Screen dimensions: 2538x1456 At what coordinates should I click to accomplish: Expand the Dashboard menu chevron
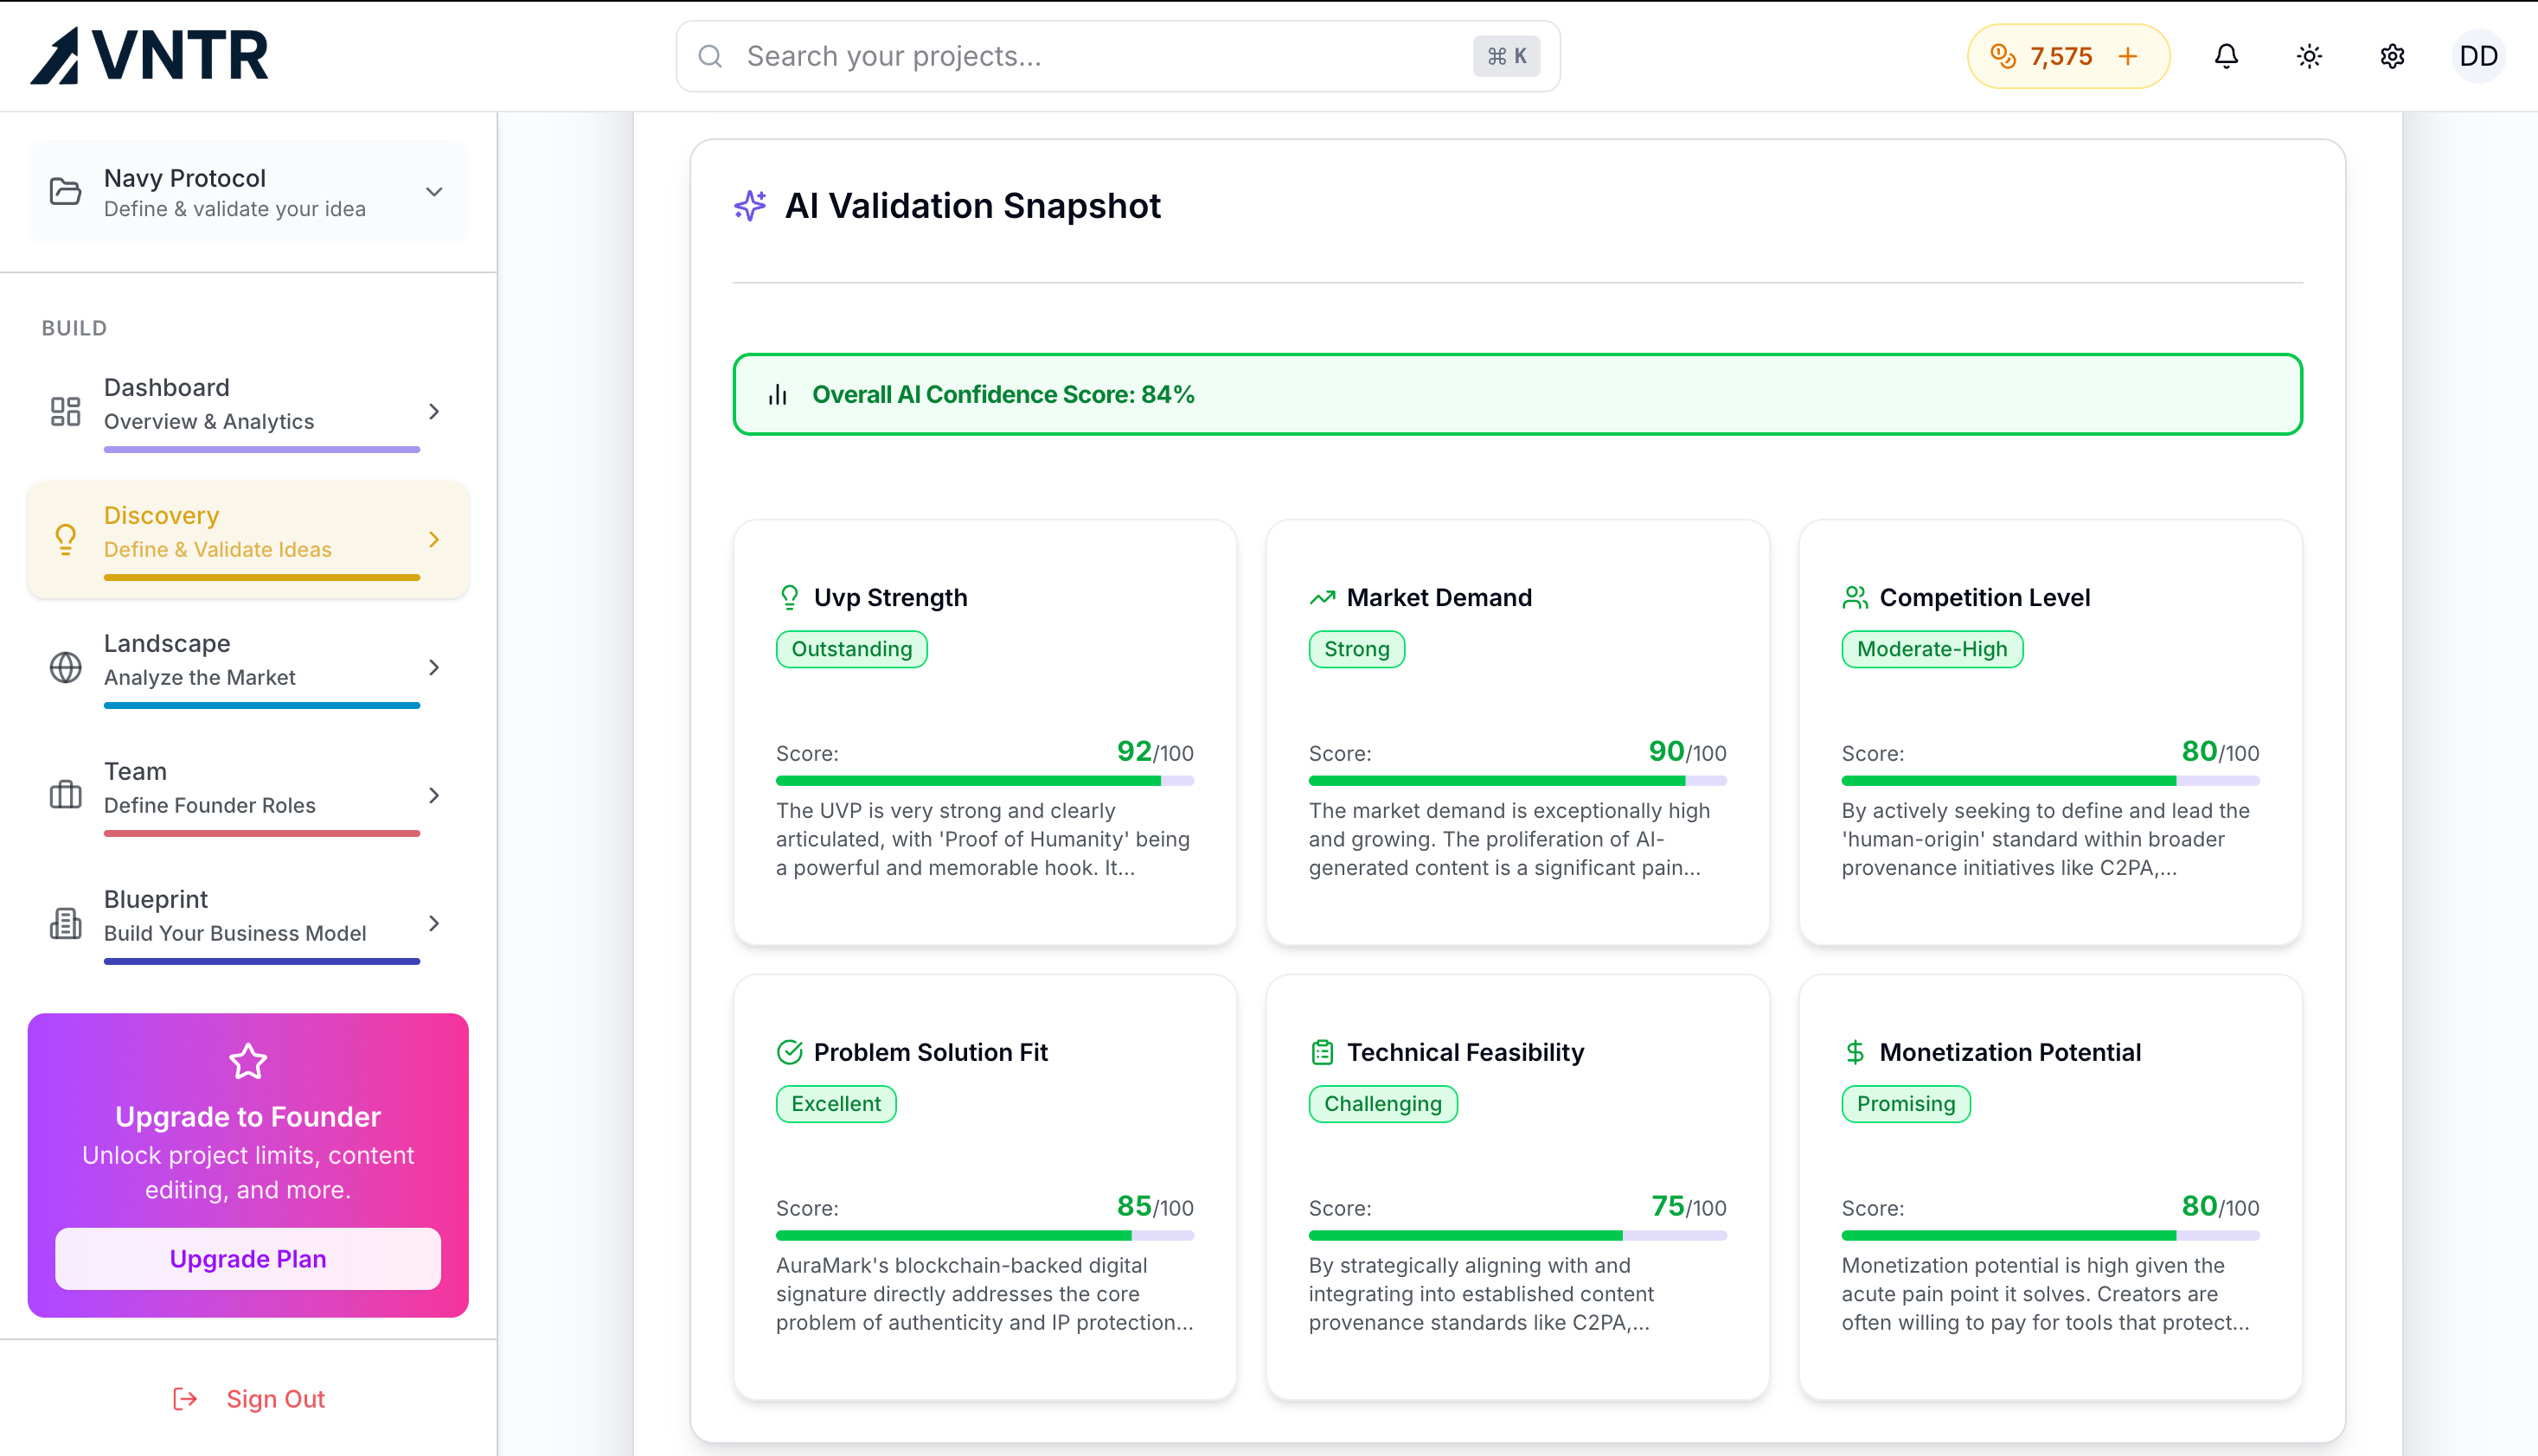point(433,411)
